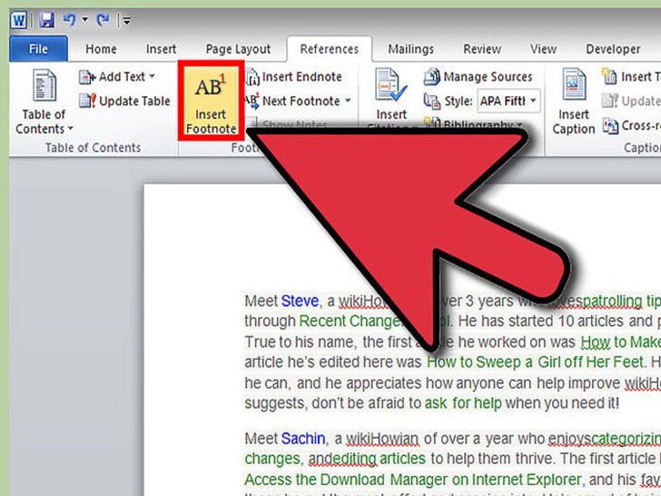Open the Developer tab

point(613,49)
